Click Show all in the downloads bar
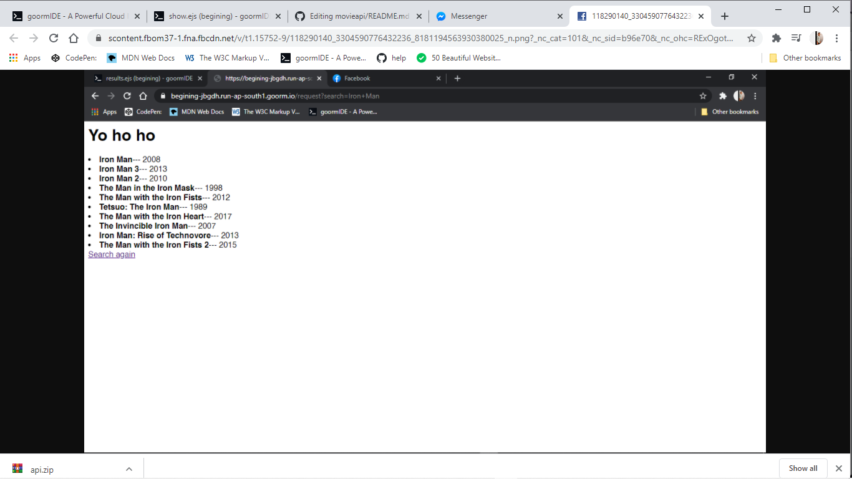Screen dimensions: 852x479 click(x=803, y=468)
